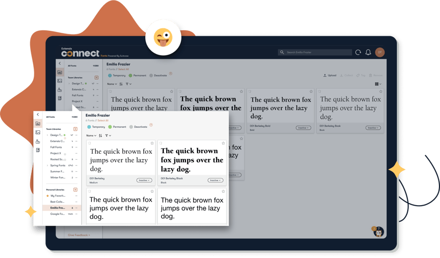Select the Images sidebar icon in the dimmed background window
Screen dimensions: 440x258
60,81
